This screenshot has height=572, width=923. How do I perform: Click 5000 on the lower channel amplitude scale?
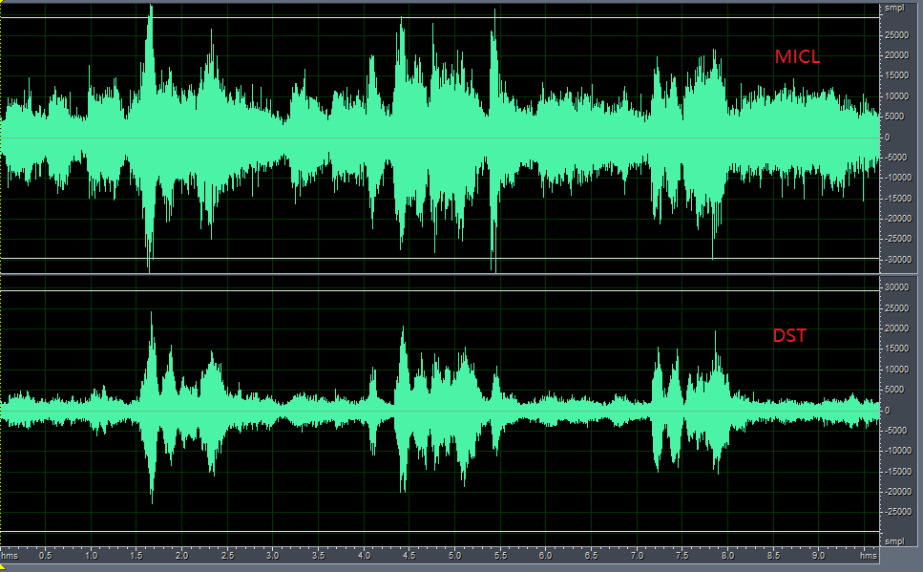point(894,390)
